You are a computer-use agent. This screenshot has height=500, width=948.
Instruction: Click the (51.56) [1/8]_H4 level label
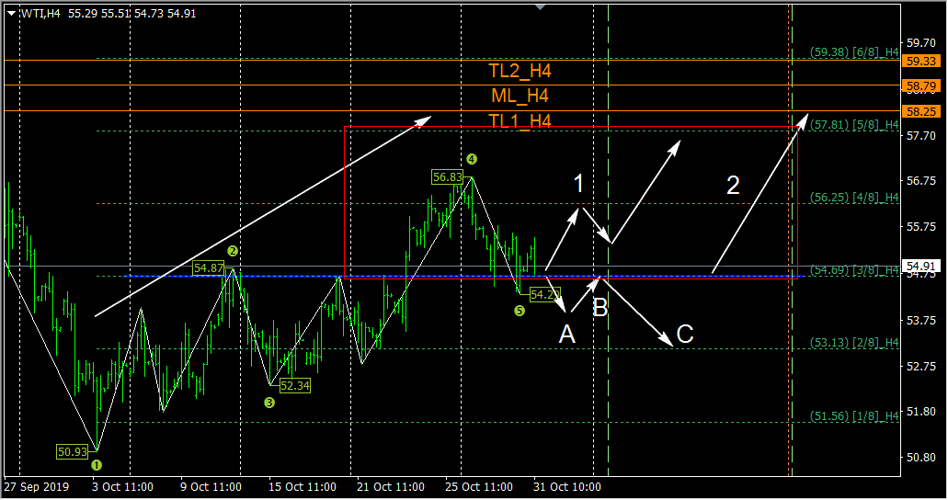click(x=854, y=416)
